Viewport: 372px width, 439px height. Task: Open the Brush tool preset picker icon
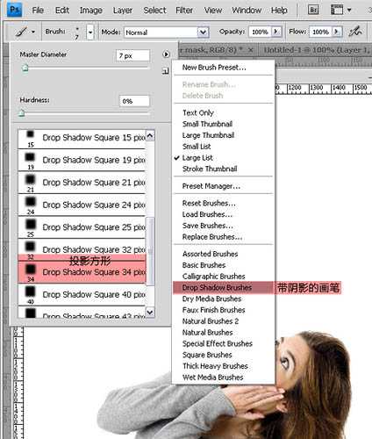(25, 32)
